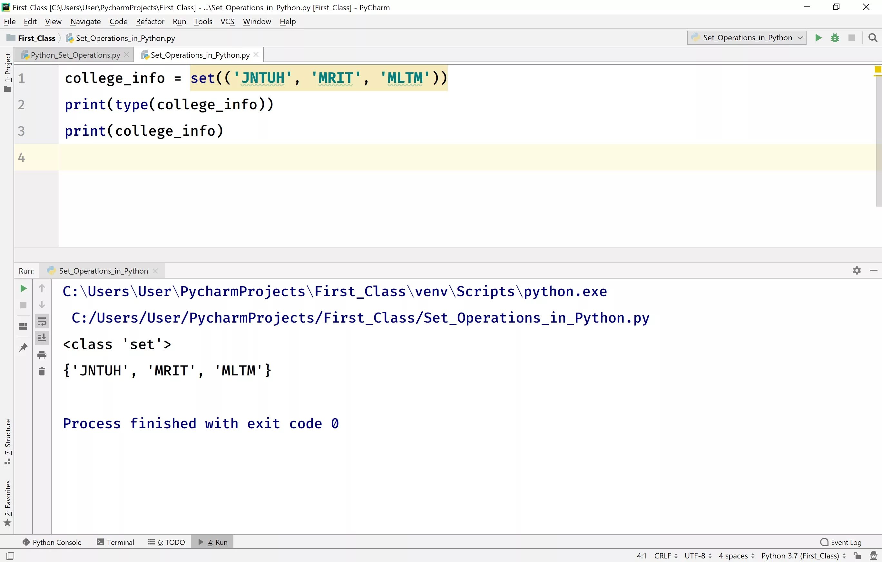Select the Refactor menu item
Image resolution: width=882 pixels, height=562 pixels.
[x=150, y=21]
